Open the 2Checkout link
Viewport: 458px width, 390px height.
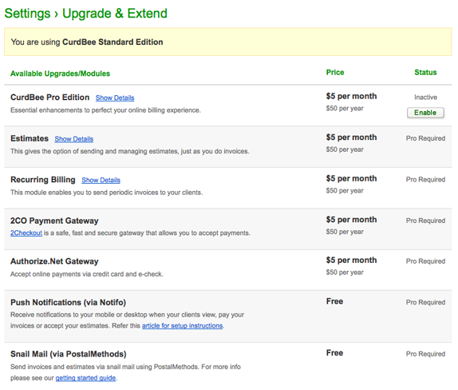[26, 233]
